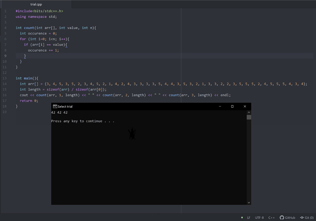Viewport: 316px width, 221px height.
Task: Click 'cout << count(arr, 1, length)' text
Action: (50, 95)
